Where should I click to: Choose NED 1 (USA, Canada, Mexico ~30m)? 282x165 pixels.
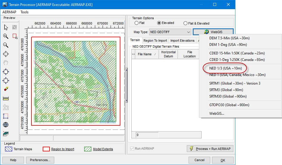(238, 75)
